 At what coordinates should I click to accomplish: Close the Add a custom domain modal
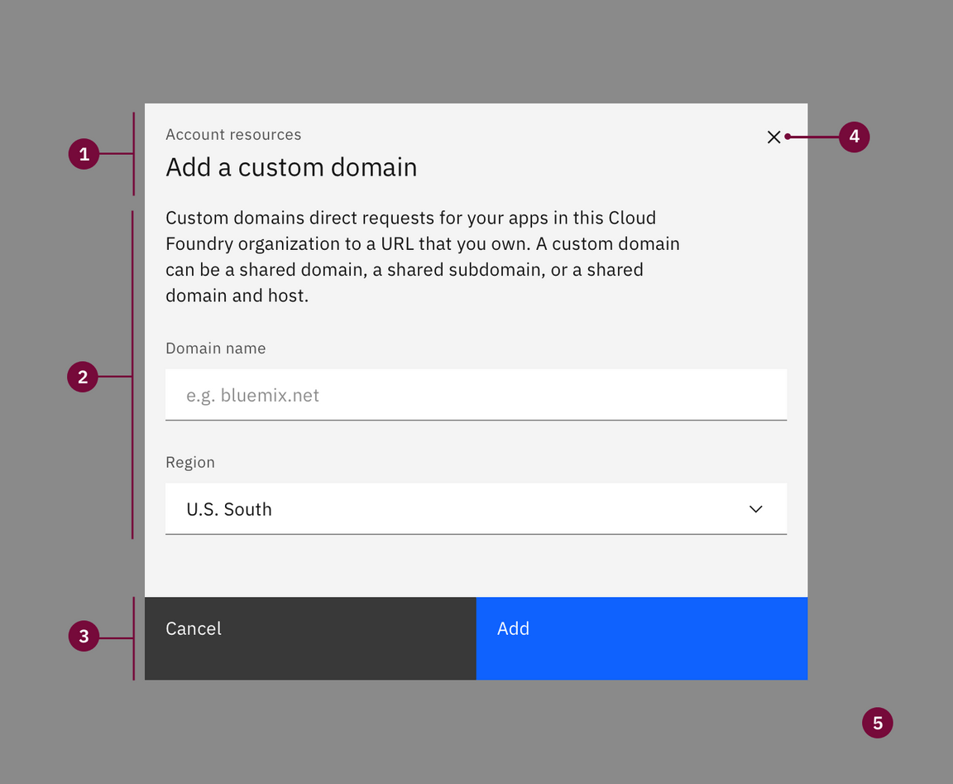(773, 137)
